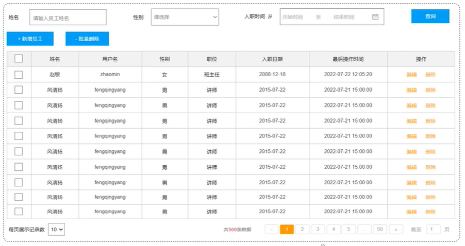Image resolution: width=465 pixels, height=246 pixels.
Task: Click the 跳至 page number input
Action: (433, 229)
